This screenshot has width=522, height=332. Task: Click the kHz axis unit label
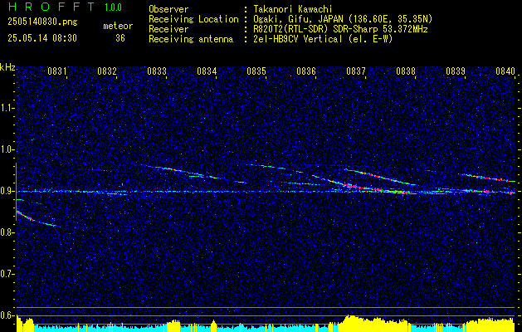pos(7,67)
